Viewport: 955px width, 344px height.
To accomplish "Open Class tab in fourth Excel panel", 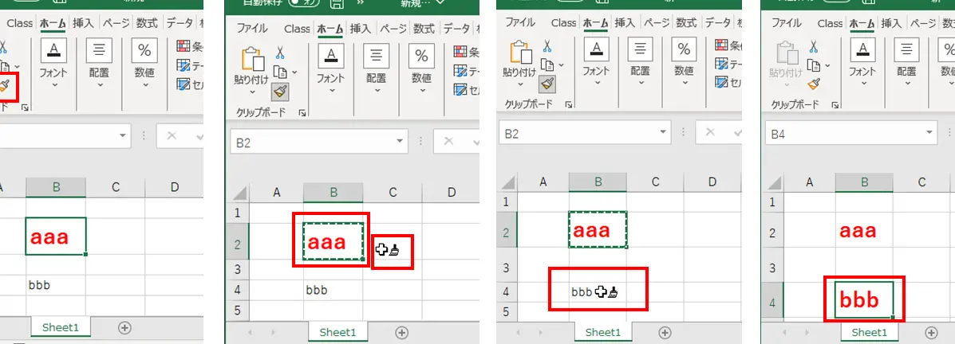I will coord(831,23).
